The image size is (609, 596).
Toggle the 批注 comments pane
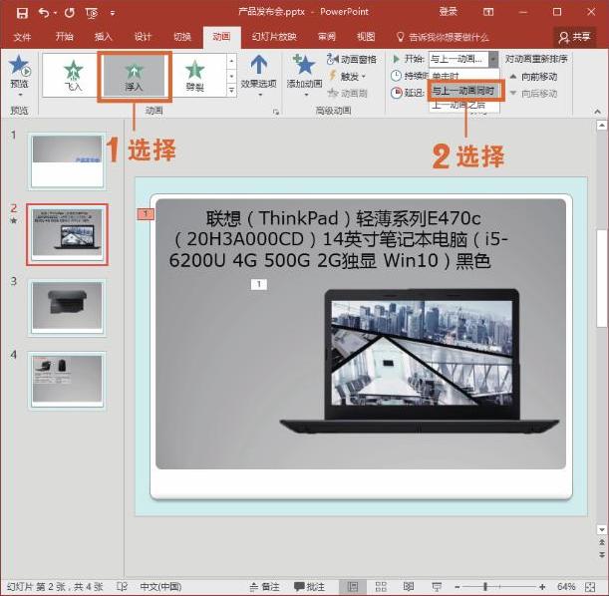coord(309,587)
